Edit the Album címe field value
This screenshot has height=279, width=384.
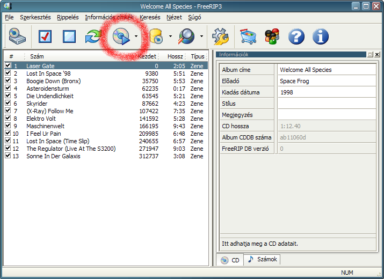tap(327, 70)
